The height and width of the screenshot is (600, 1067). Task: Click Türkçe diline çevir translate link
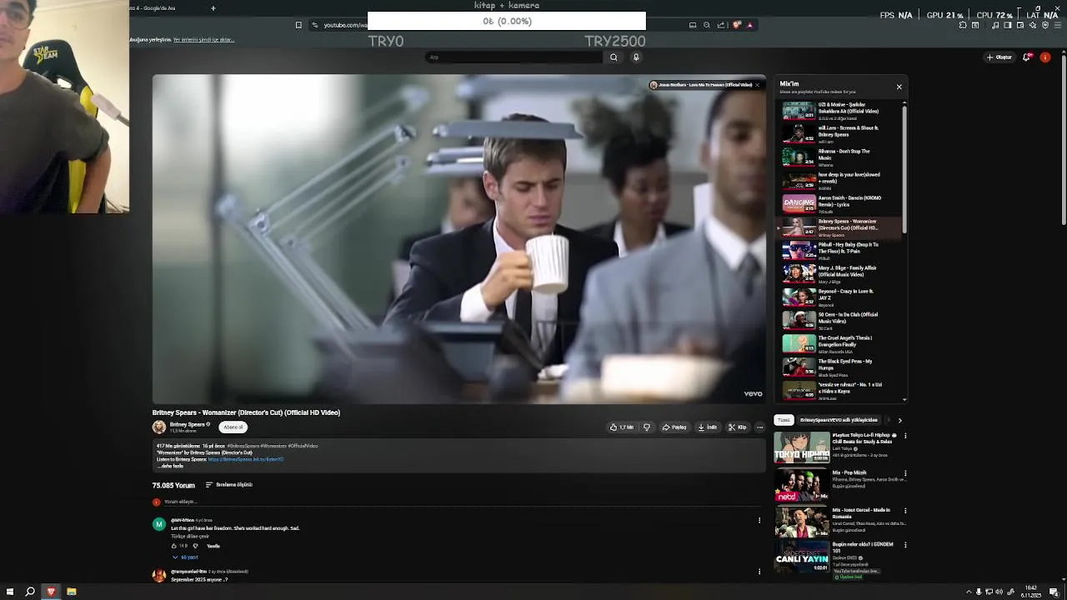pyautogui.click(x=190, y=537)
